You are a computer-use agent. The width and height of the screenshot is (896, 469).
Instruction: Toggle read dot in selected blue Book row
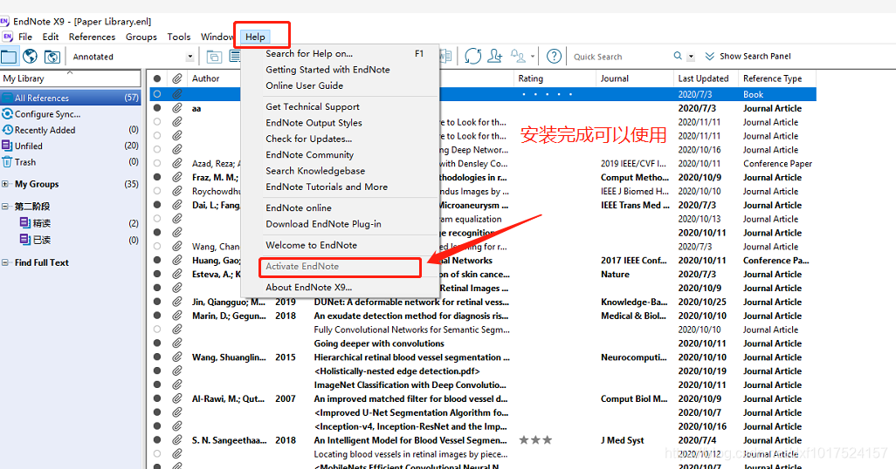157,94
